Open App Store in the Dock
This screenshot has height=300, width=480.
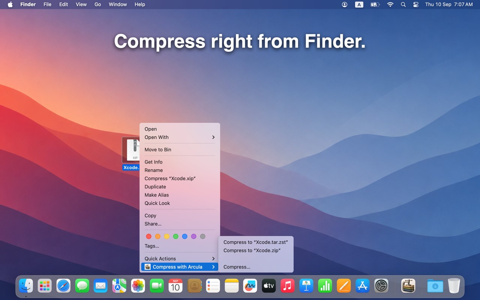(363, 286)
